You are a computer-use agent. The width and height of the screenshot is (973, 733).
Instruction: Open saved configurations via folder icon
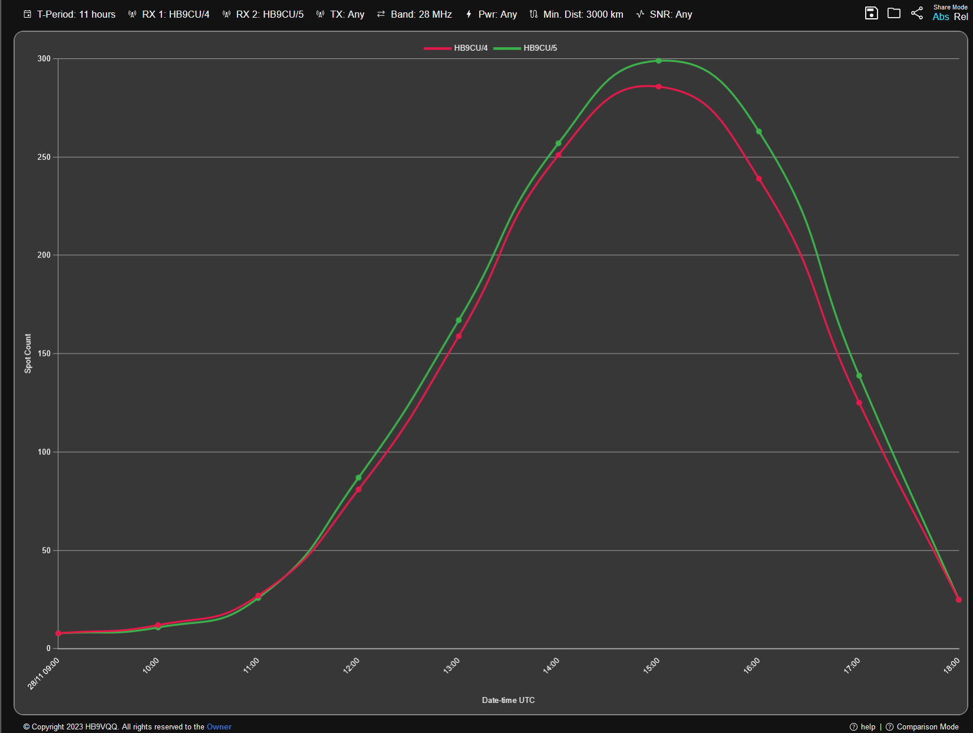click(x=894, y=13)
